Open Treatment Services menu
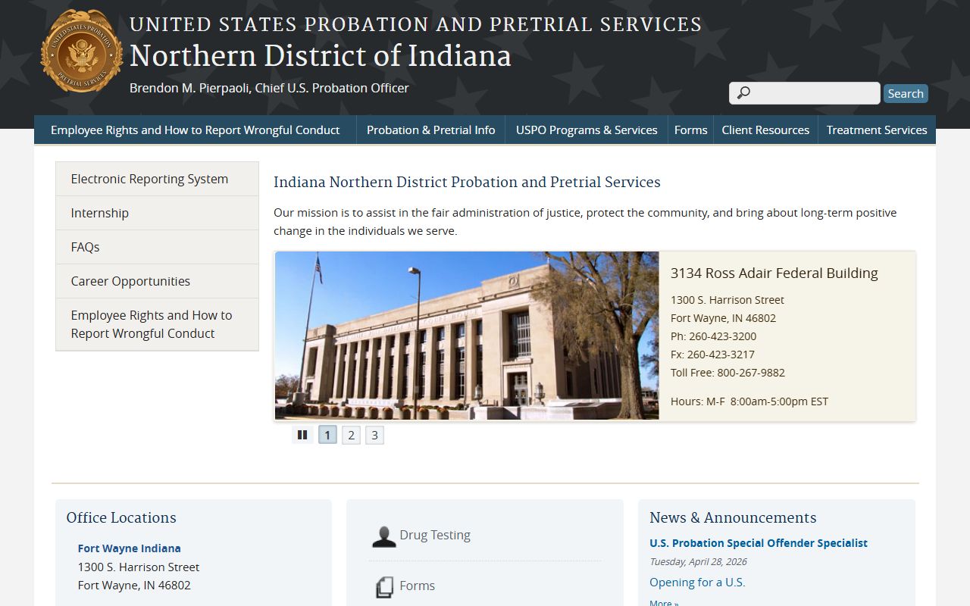Screen dimensions: 970x606 click(877, 130)
